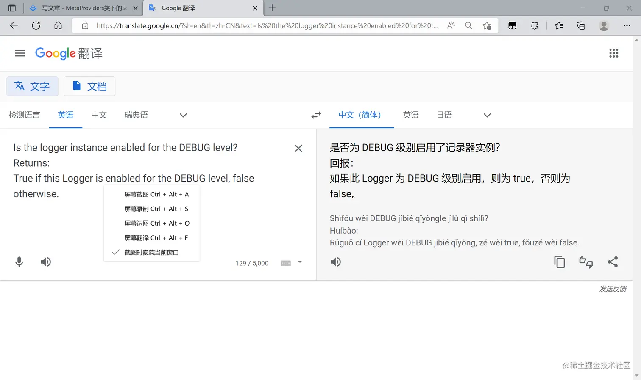Select 日语 as target language

pyautogui.click(x=444, y=115)
